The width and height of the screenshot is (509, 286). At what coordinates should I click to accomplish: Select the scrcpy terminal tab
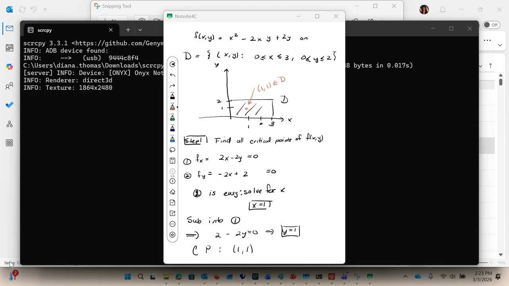(x=70, y=30)
